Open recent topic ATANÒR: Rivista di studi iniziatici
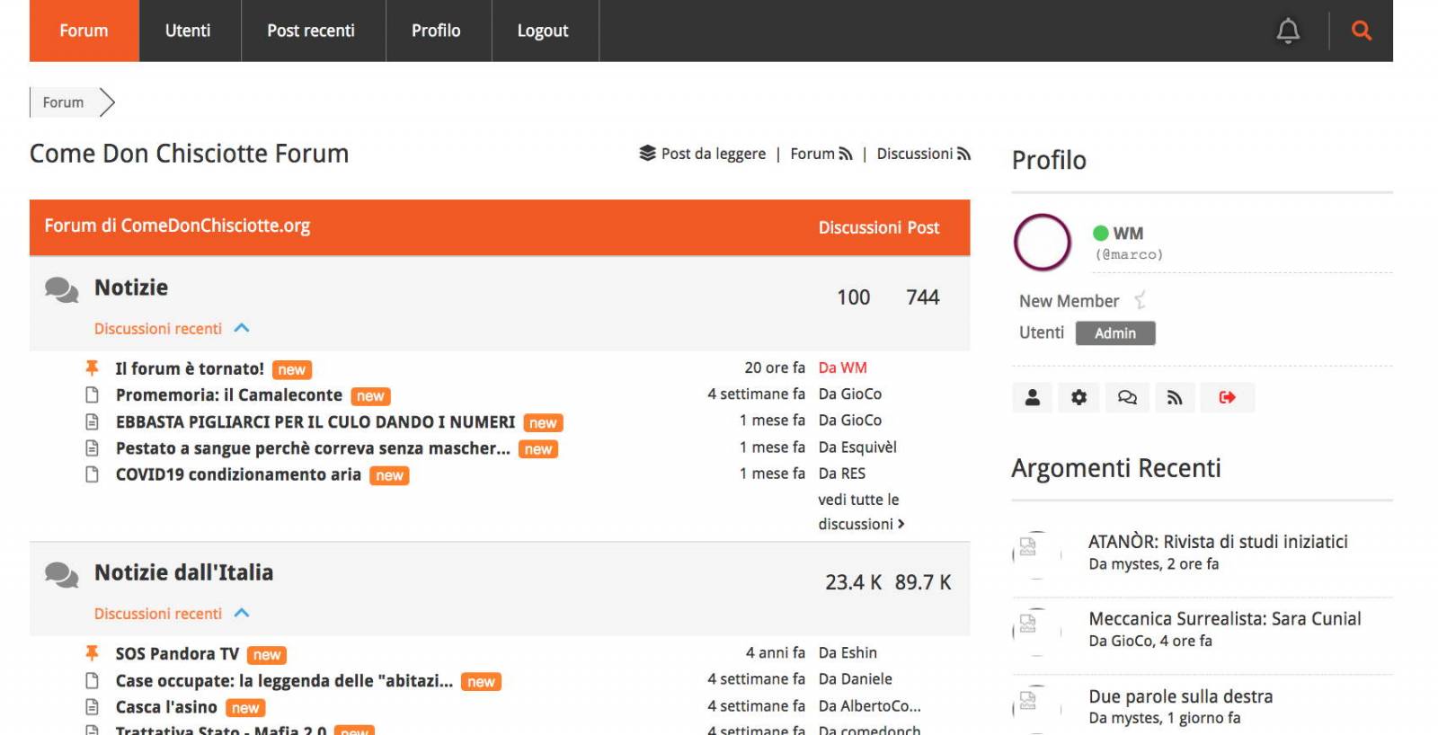The width and height of the screenshot is (1438, 735). (x=1218, y=542)
